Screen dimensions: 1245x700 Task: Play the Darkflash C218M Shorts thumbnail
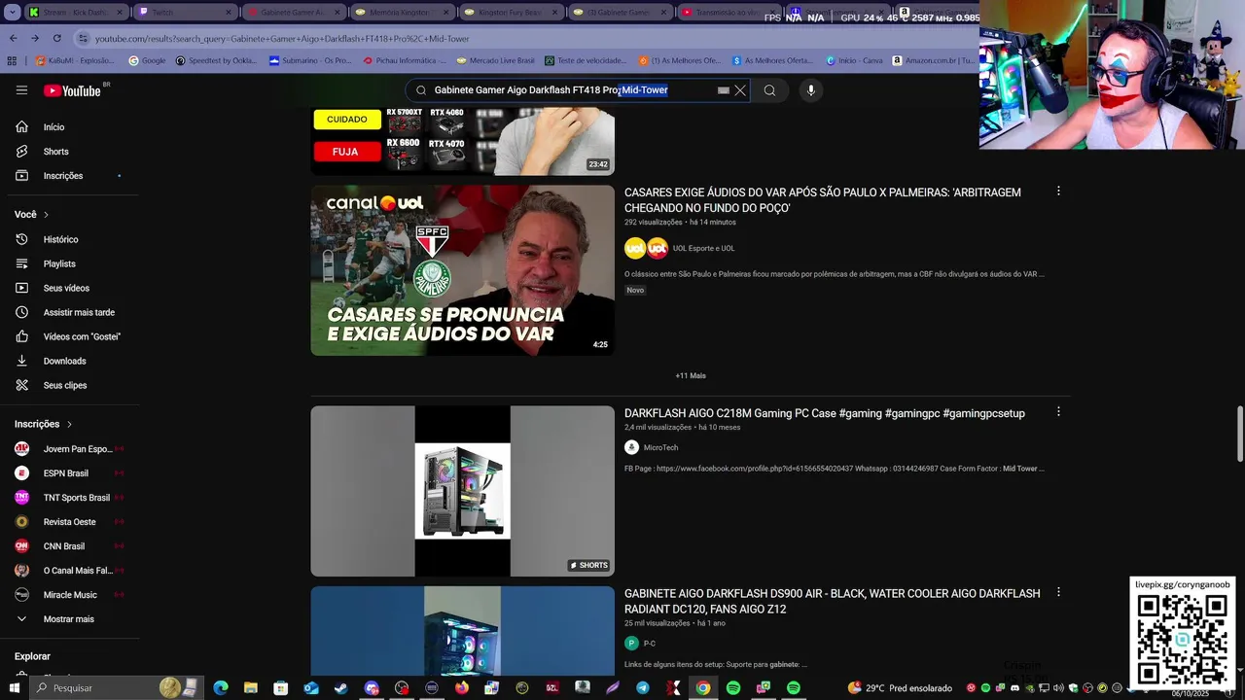462,491
